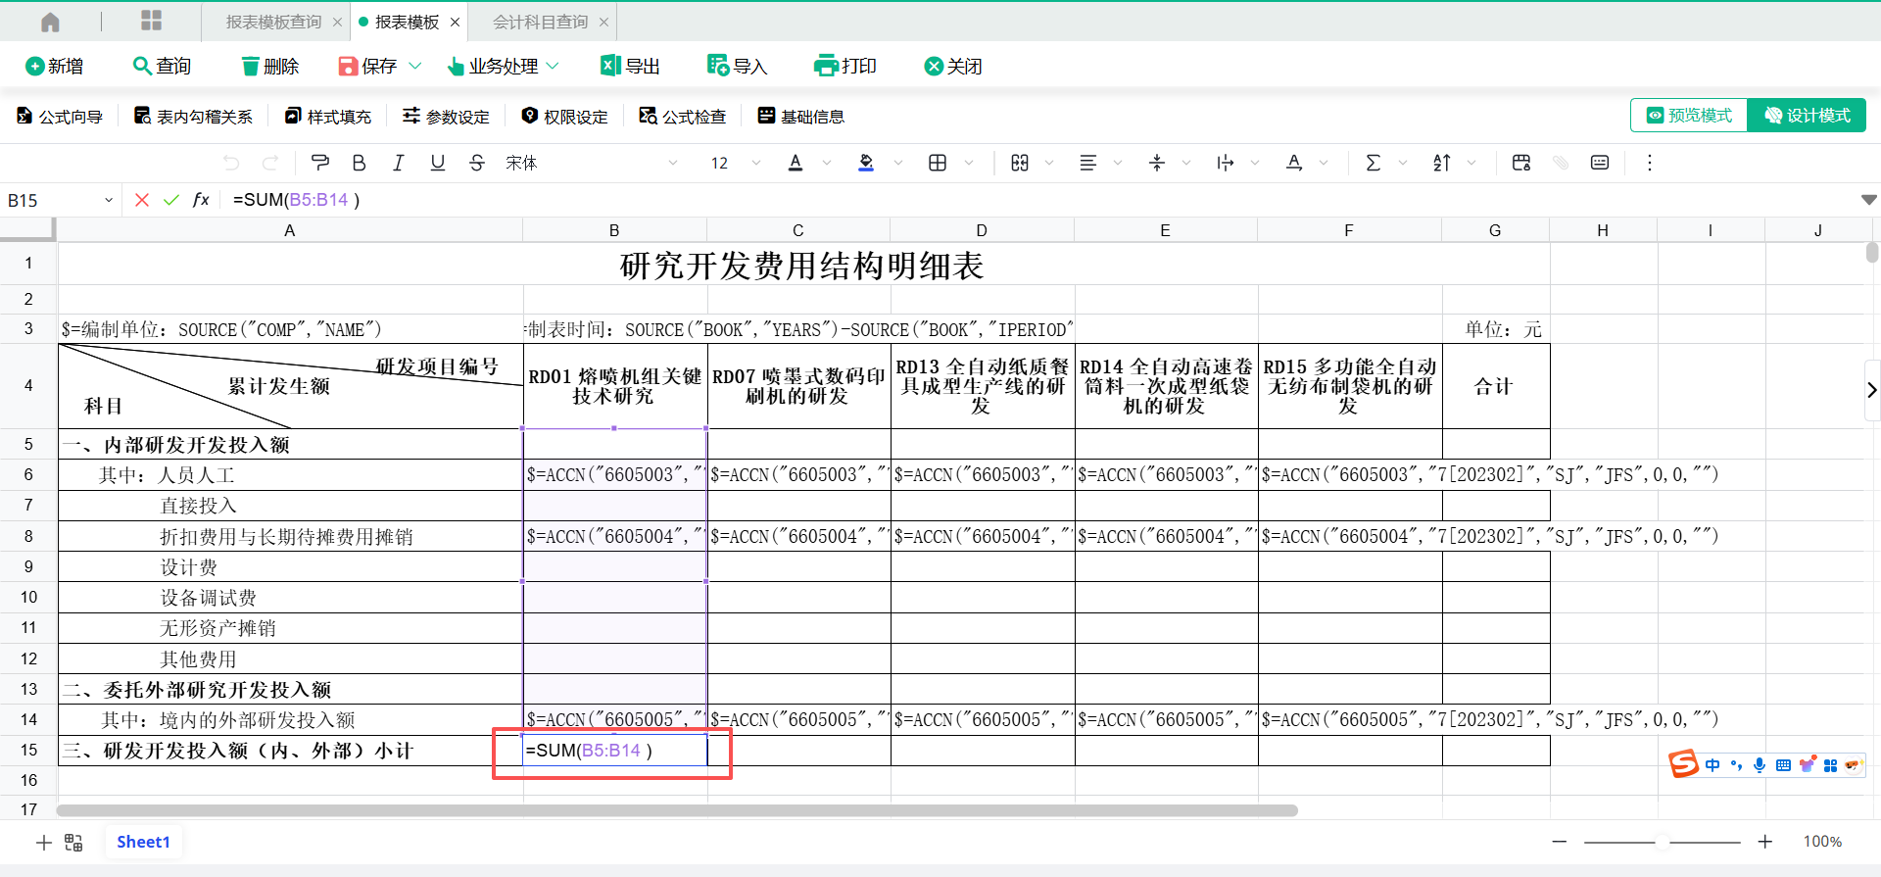Switch to 预览模式 preview mode
Image resolution: width=1881 pixels, height=877 pixels.
pyautogui.click(x=1689, y=116)
